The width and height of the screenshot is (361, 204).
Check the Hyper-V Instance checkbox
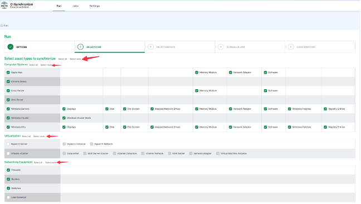point(64,144)
